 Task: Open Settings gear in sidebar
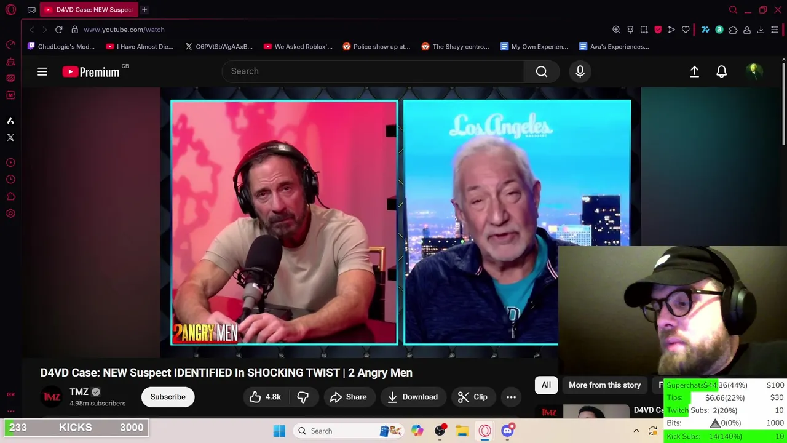10,214
